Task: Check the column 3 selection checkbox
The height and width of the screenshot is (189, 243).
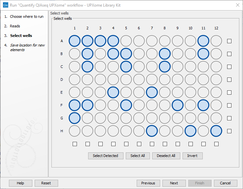Action: click(100, 144)
